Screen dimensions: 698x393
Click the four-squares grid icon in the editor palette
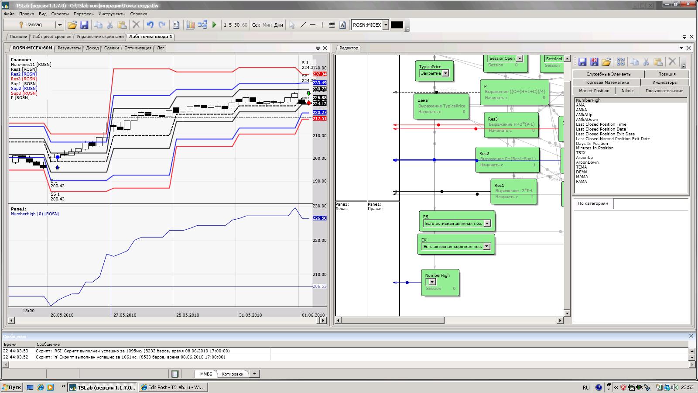[x=621, y=62]
